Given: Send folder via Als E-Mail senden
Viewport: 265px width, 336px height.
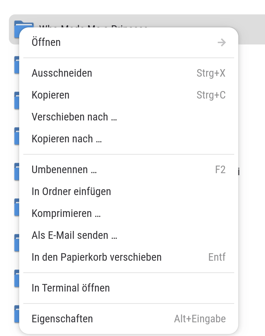Looking at the screenshot, I should point(74,235).
